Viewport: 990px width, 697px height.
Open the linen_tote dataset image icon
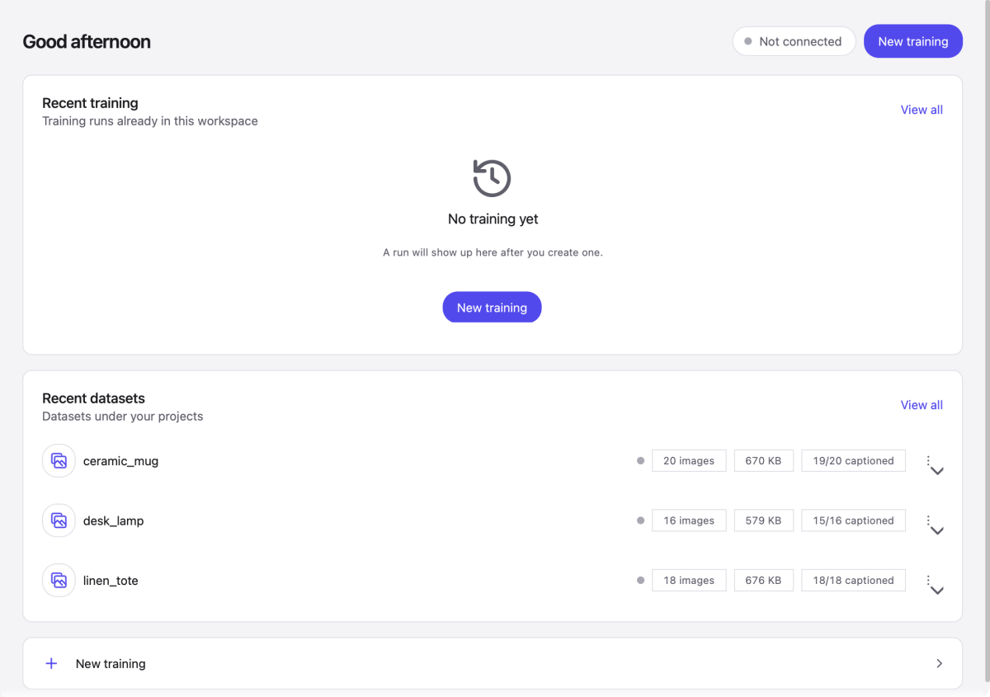pos(59,581)
